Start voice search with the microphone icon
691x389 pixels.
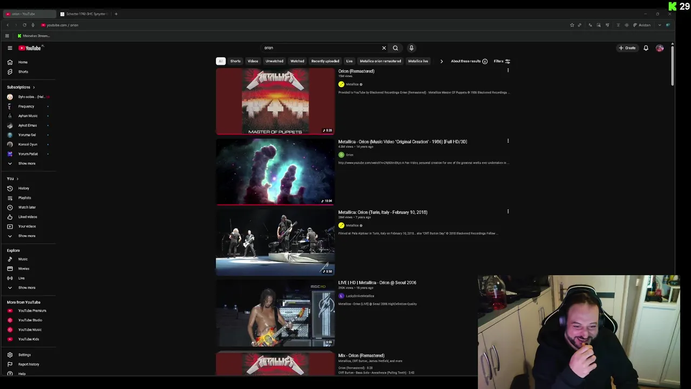(411, 48)
